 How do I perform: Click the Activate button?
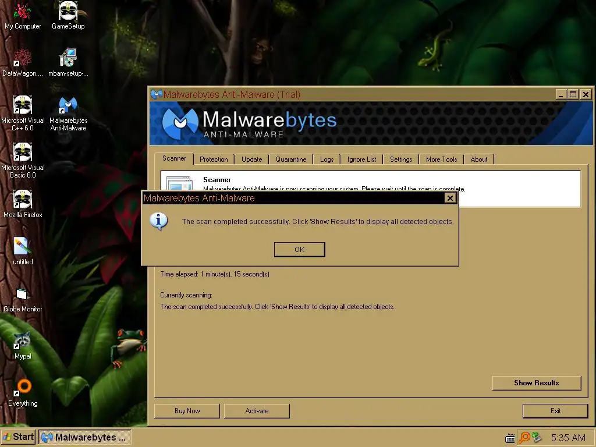click(x=257, y=411)
